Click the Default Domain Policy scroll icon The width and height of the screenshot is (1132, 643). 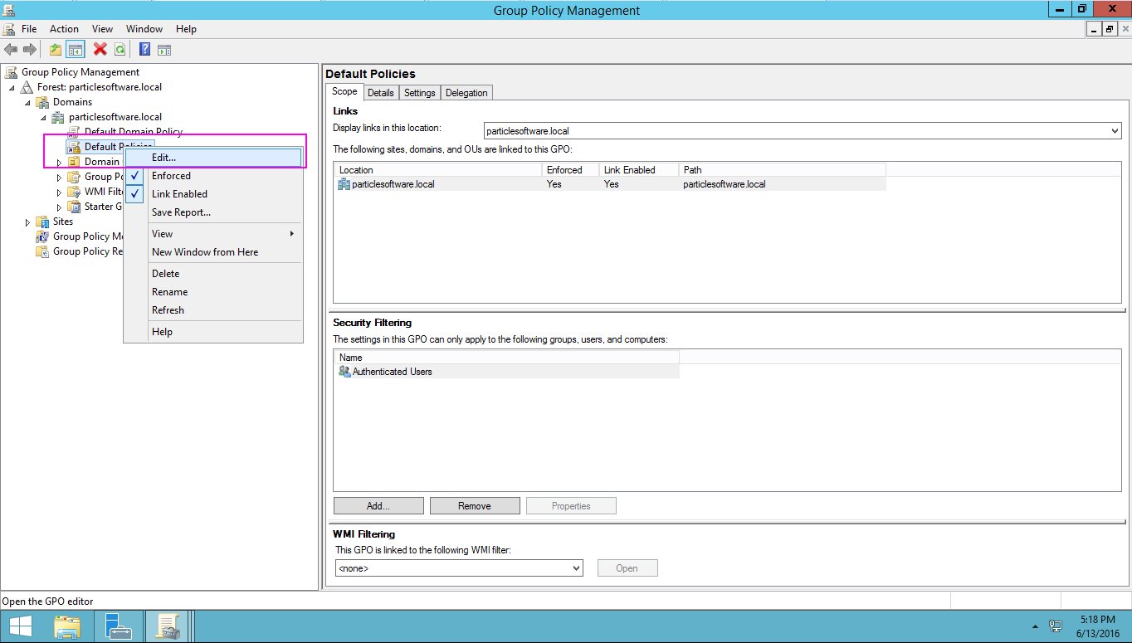[74, 132]
